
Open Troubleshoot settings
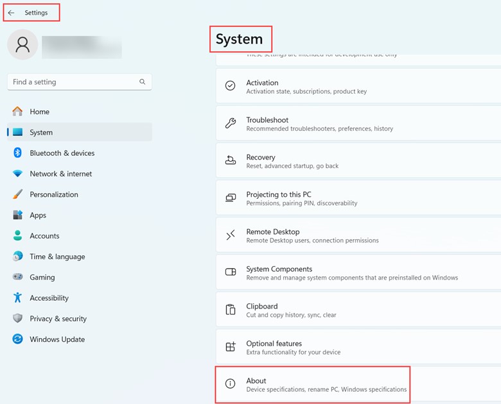pos(358,123)
